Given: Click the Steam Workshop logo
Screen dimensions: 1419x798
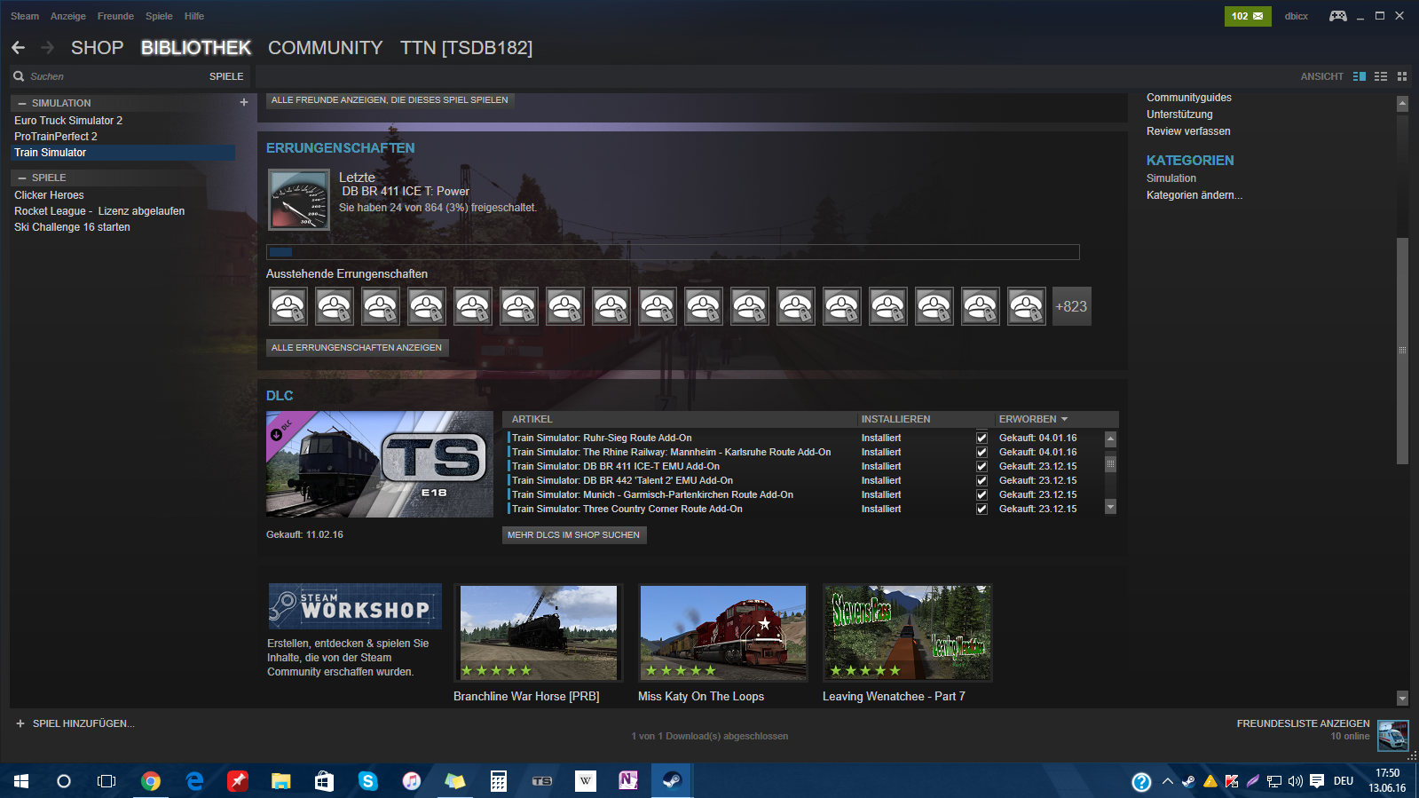Looking at the screenshot, I should 355,606.
